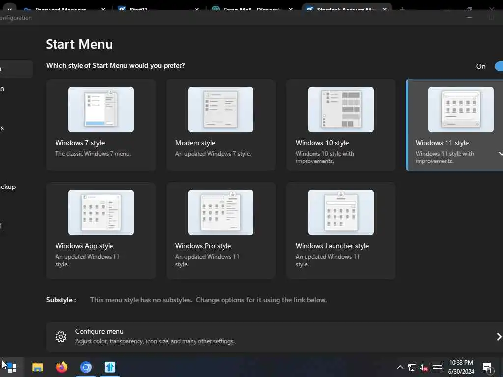Choose the Windows App style preview thumbnail
The height and width of the screenshot is (377, 503).
tap(101, 213)
